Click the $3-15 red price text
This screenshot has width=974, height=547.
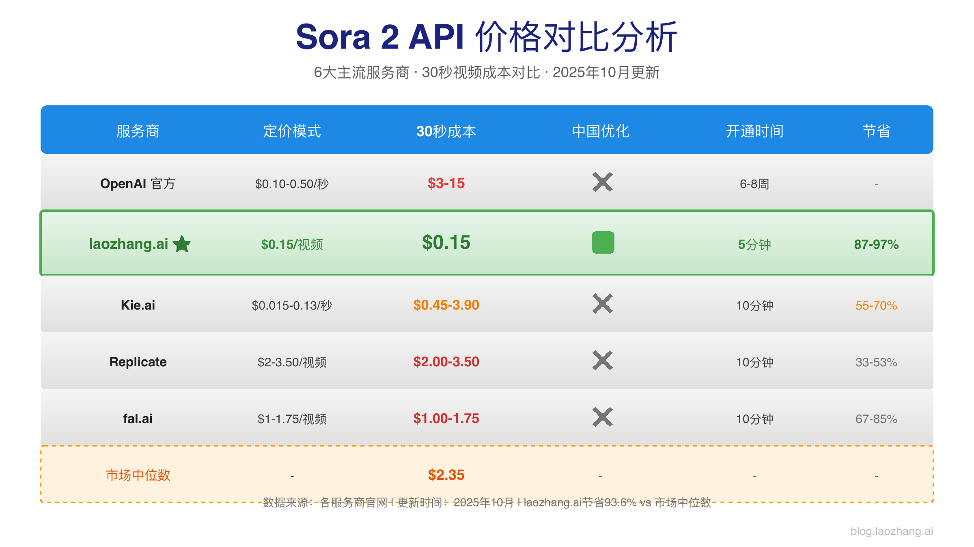click(x=446, y=183)
